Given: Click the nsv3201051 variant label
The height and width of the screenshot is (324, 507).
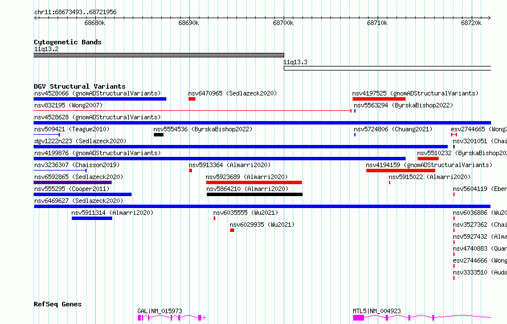Looking at the screenshot, I should click(480, 142).
